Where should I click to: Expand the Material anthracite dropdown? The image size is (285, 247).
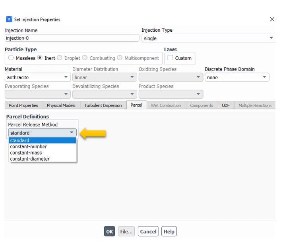(x=37, y=78)
